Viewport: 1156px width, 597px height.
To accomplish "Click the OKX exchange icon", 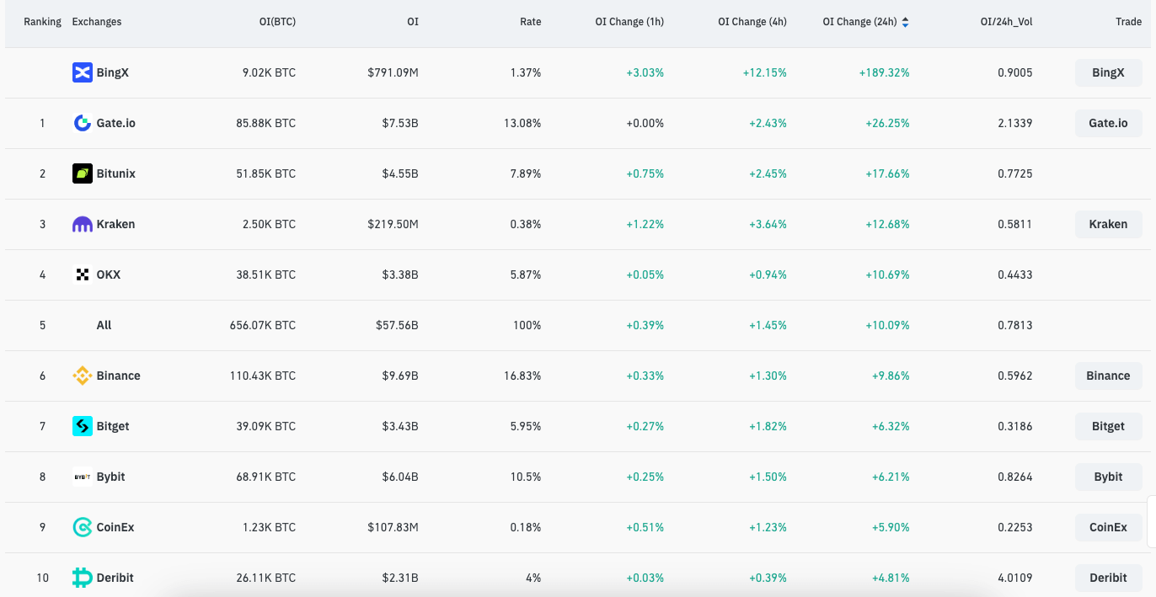I will click(81, 275).
